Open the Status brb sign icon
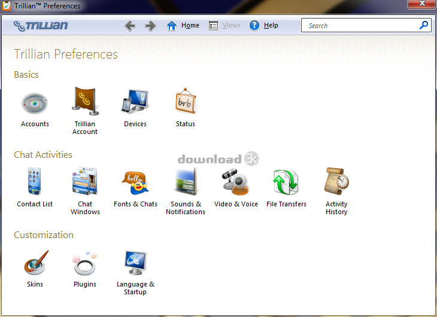The height and width of the screenshot is (317, 437). coord(186,102)
